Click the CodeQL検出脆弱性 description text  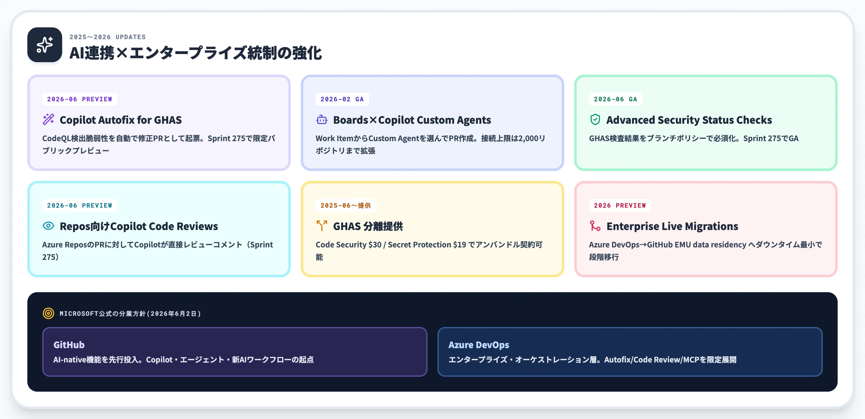pos(159,145)
